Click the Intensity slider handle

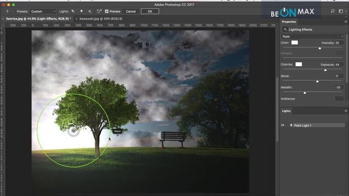click(x=320, y=48)
